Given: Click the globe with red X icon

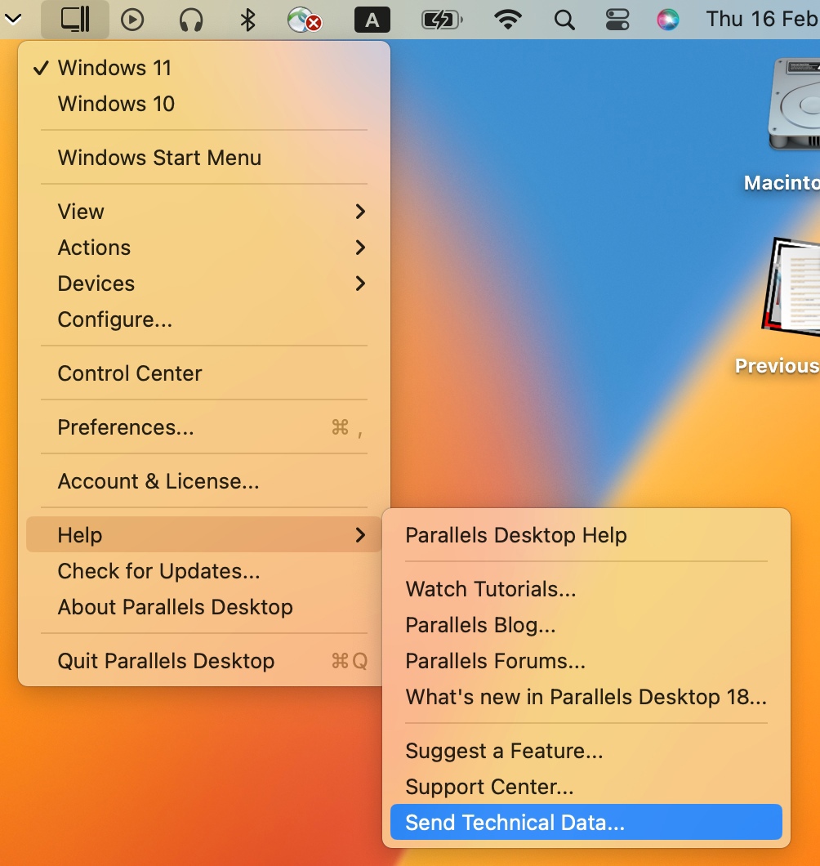Looking at the screenshot, I should pos(305,19).
